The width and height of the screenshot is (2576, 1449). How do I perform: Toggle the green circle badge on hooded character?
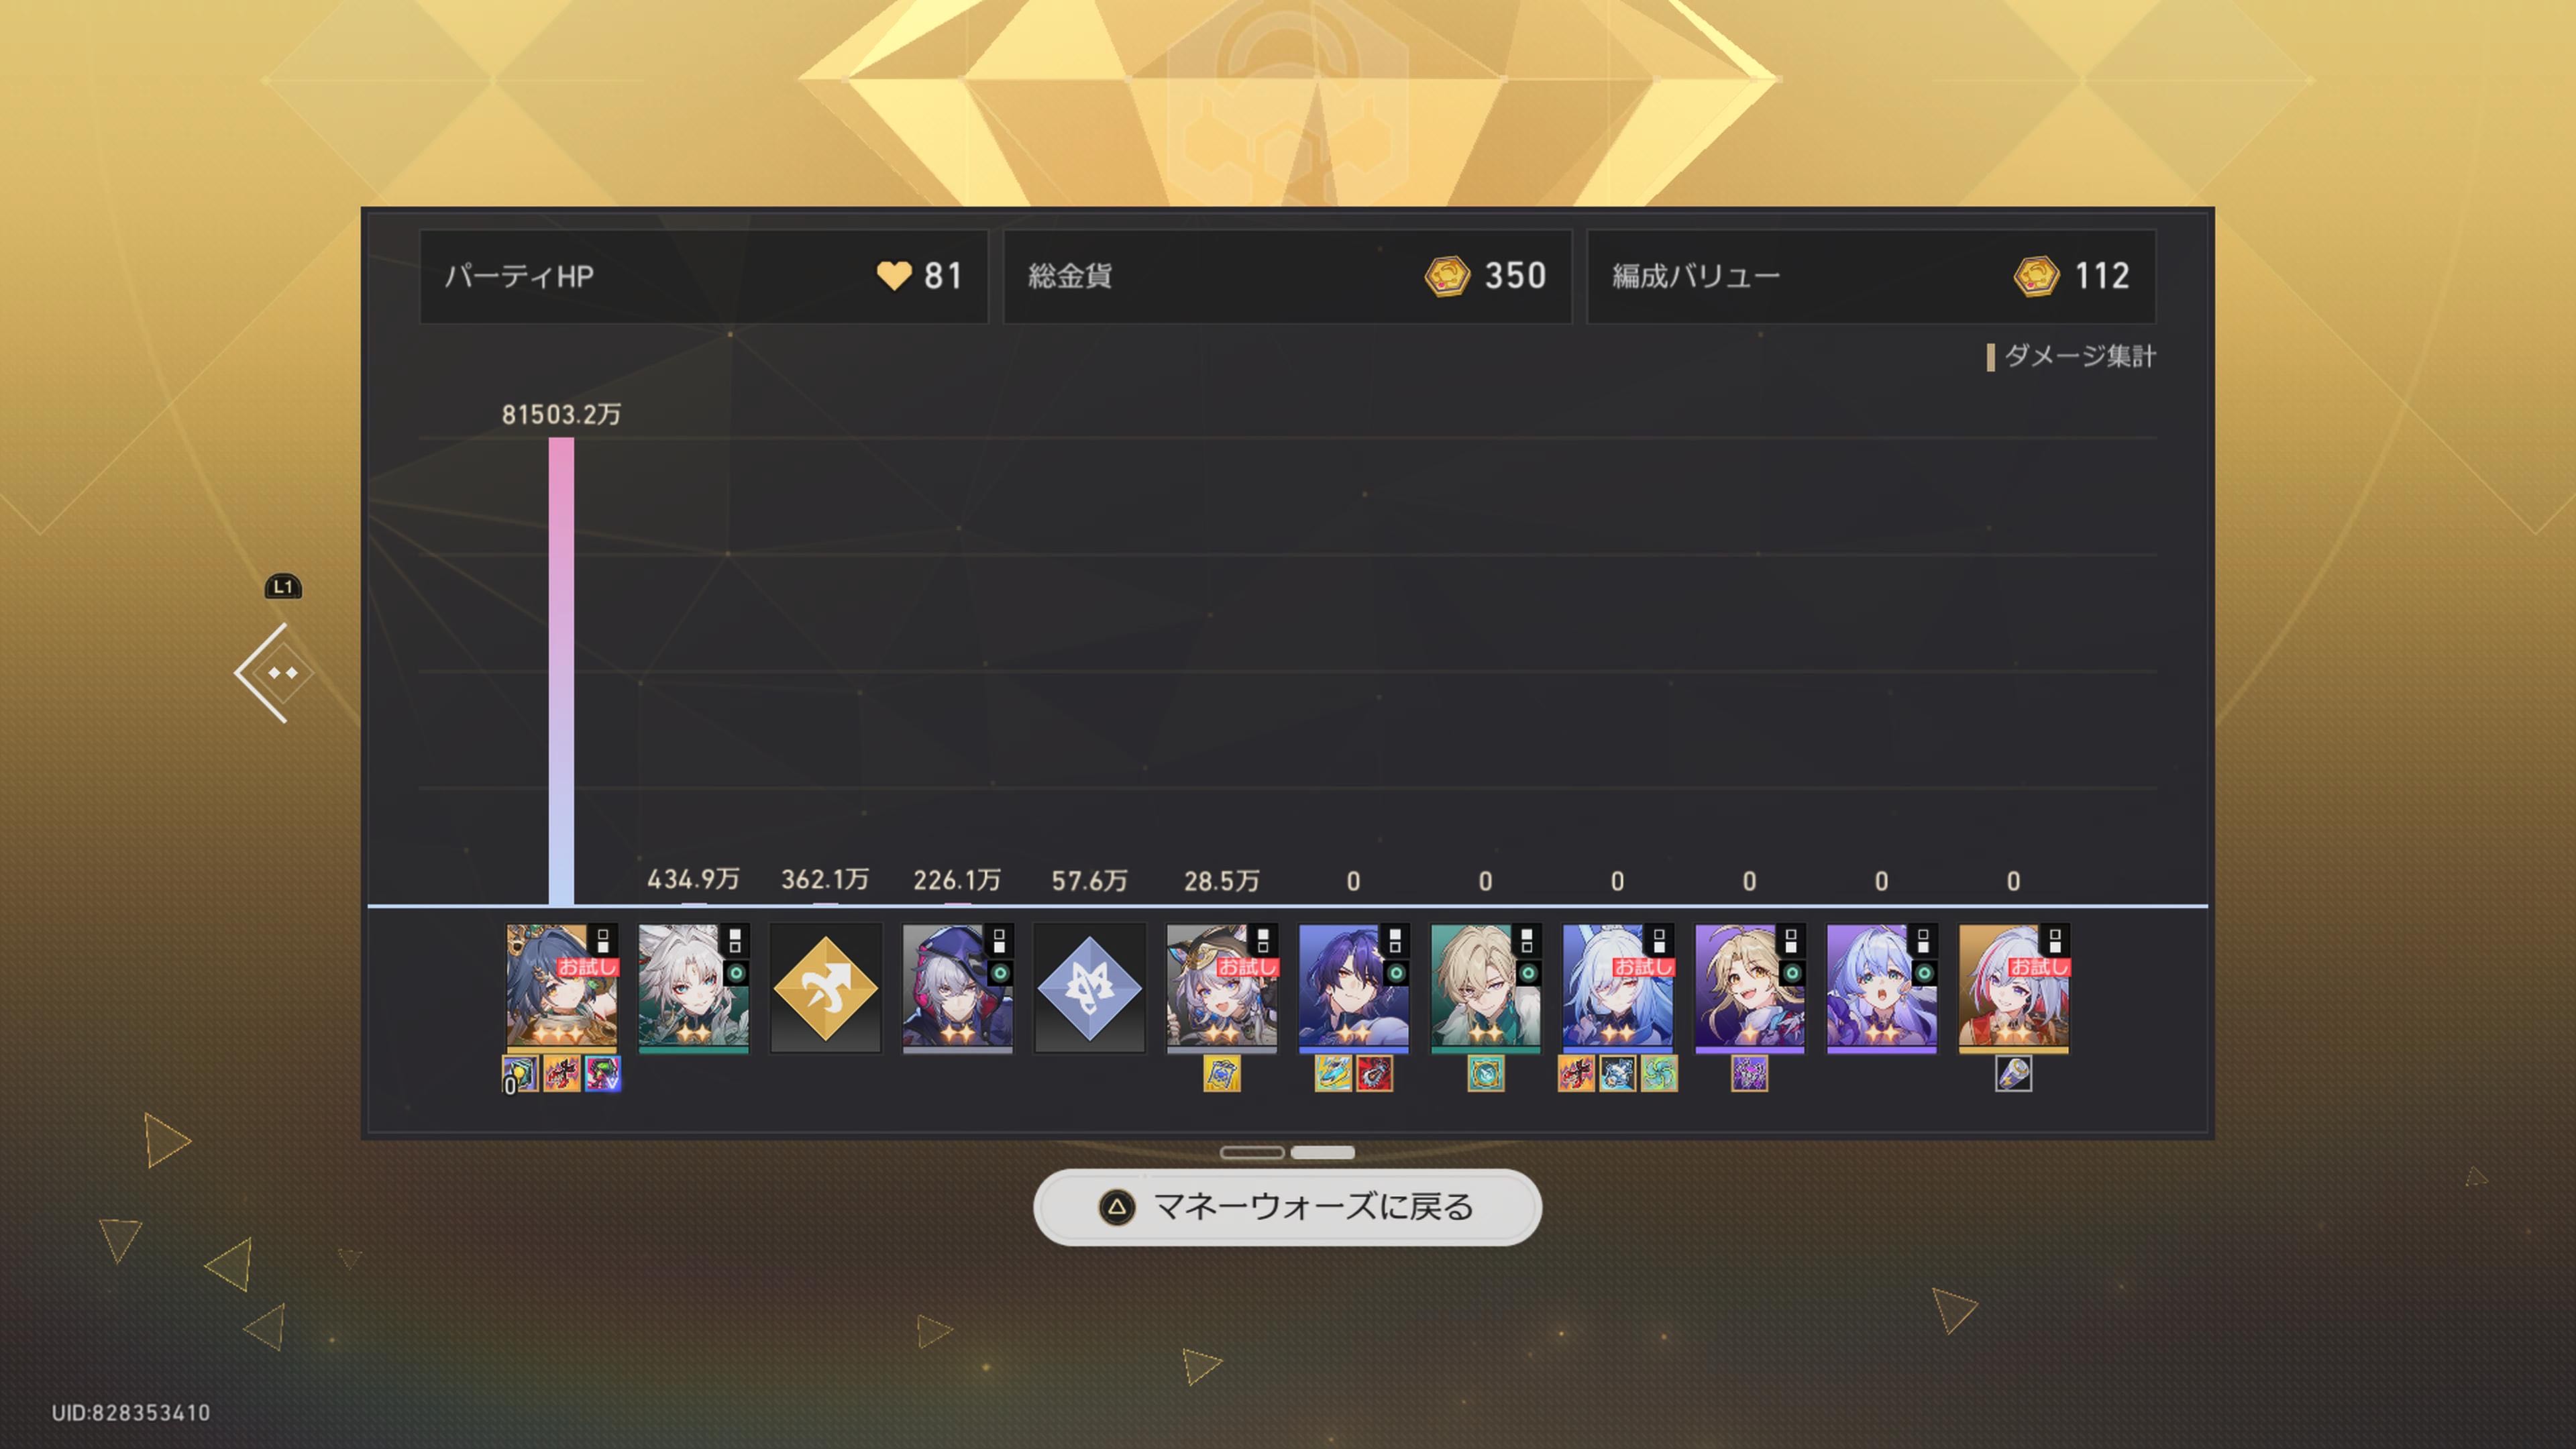(1000, 973)
